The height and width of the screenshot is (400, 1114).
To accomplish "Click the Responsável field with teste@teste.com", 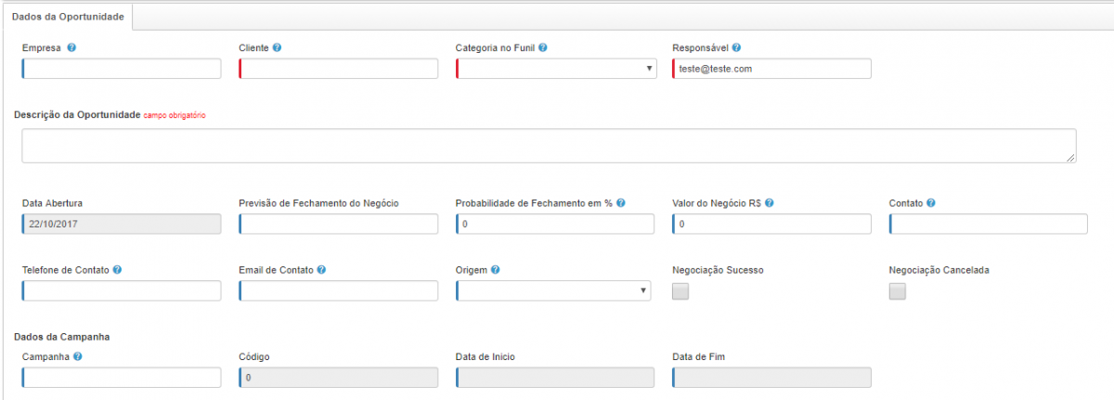I will point(771,69).
